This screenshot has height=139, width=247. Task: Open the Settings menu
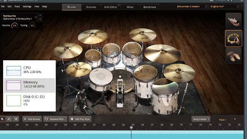(27, 7)
